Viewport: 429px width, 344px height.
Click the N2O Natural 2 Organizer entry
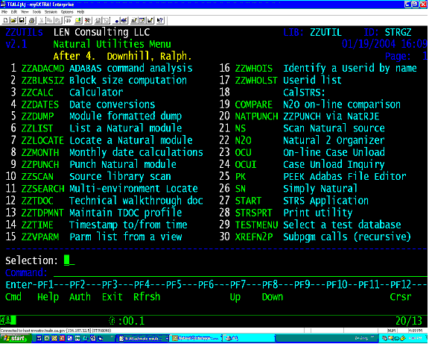(x=302, y=140)
